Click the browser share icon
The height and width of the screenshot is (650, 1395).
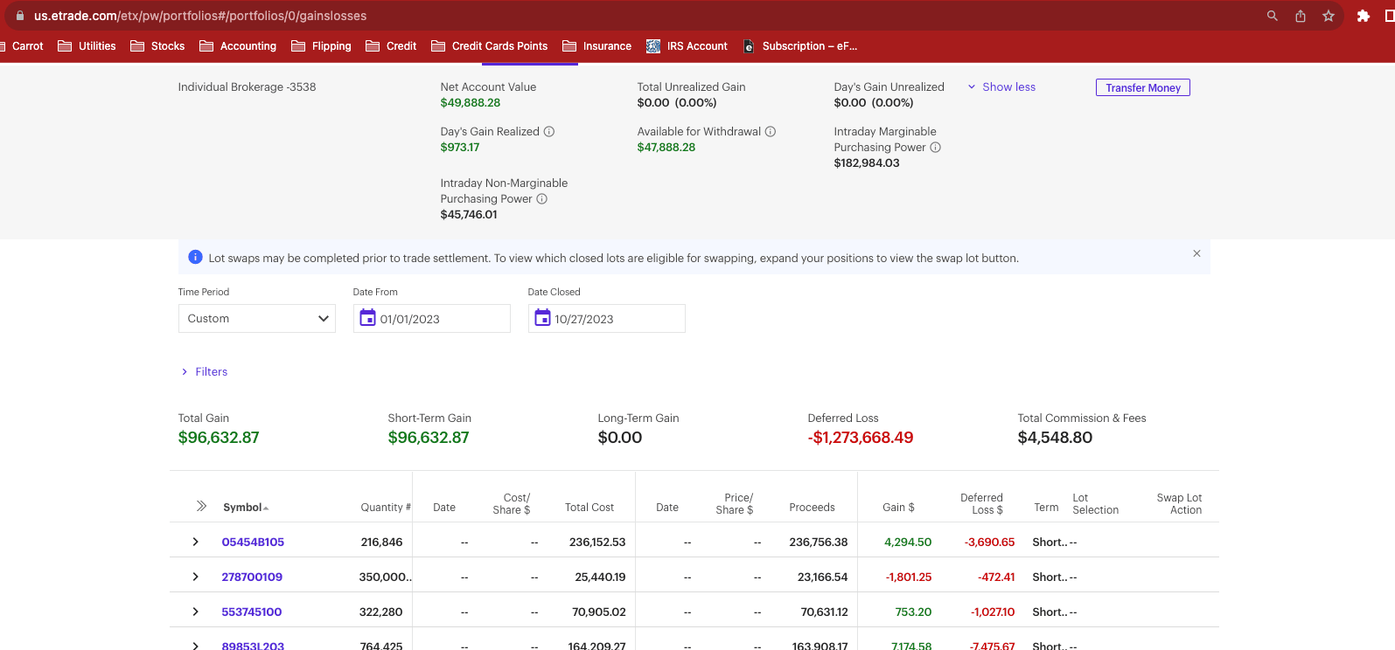(1301, 16)
